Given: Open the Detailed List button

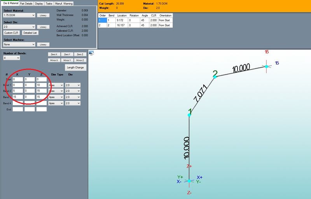Looking at the screenshot, I should tap(30, 33).
